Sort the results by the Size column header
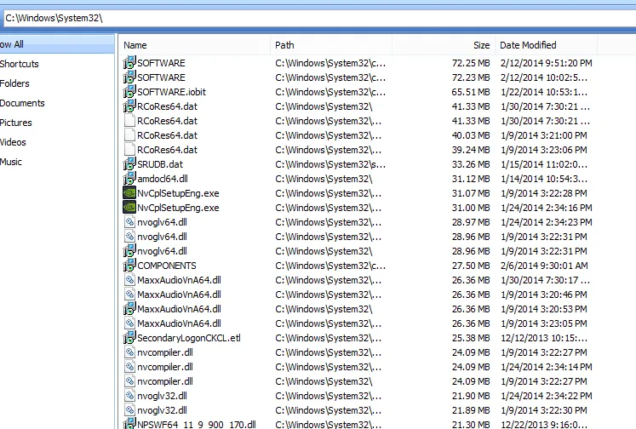 pyautogui.click(x=481, y=45)
